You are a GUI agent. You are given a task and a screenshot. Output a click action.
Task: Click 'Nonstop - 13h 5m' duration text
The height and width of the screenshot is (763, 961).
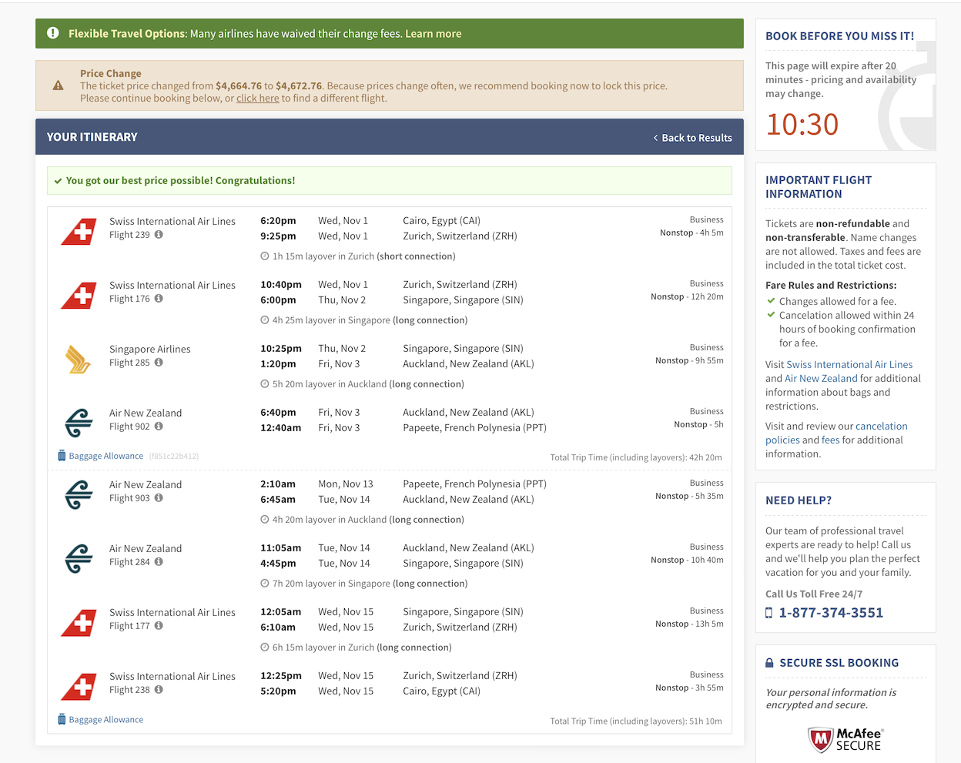pyautogui.click(x=689, y=624)
